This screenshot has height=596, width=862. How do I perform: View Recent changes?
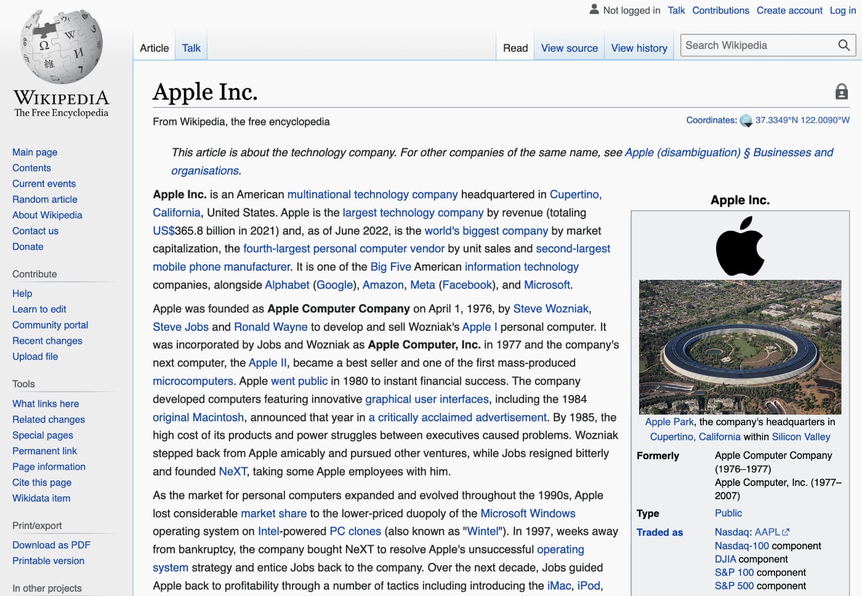[x=47, y=341]
